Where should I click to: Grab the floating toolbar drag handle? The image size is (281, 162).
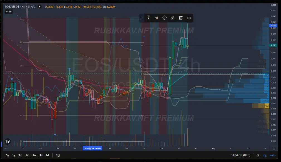[142, 18]
